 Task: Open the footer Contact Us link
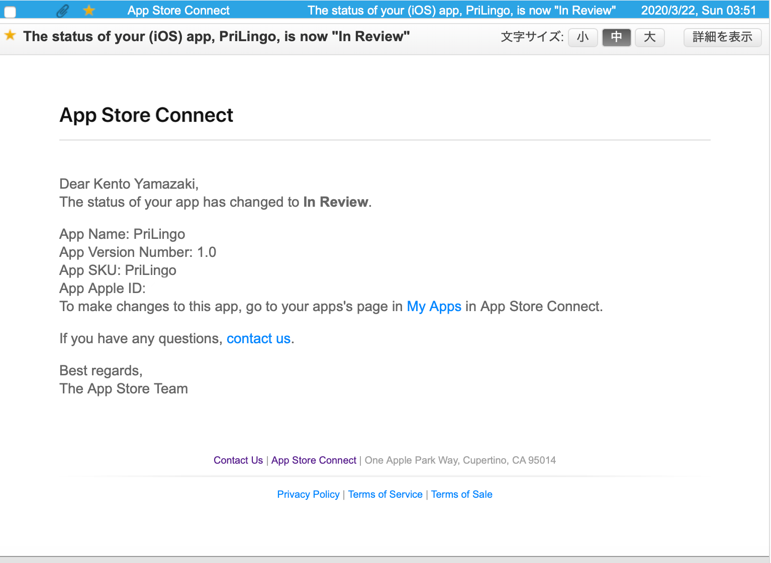238,460
